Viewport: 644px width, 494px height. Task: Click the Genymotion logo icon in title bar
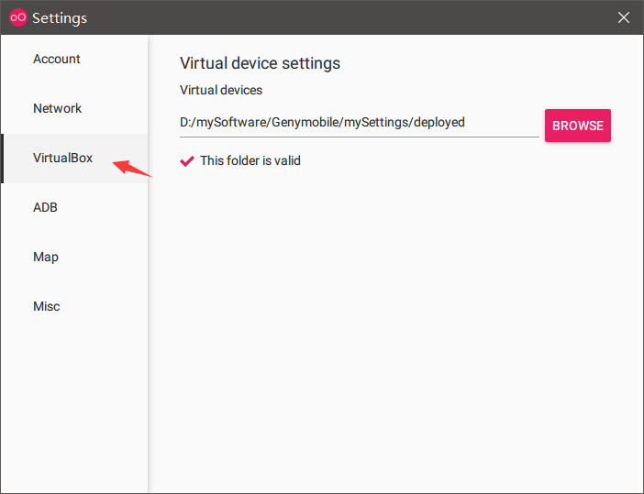(x=17, y=17)
